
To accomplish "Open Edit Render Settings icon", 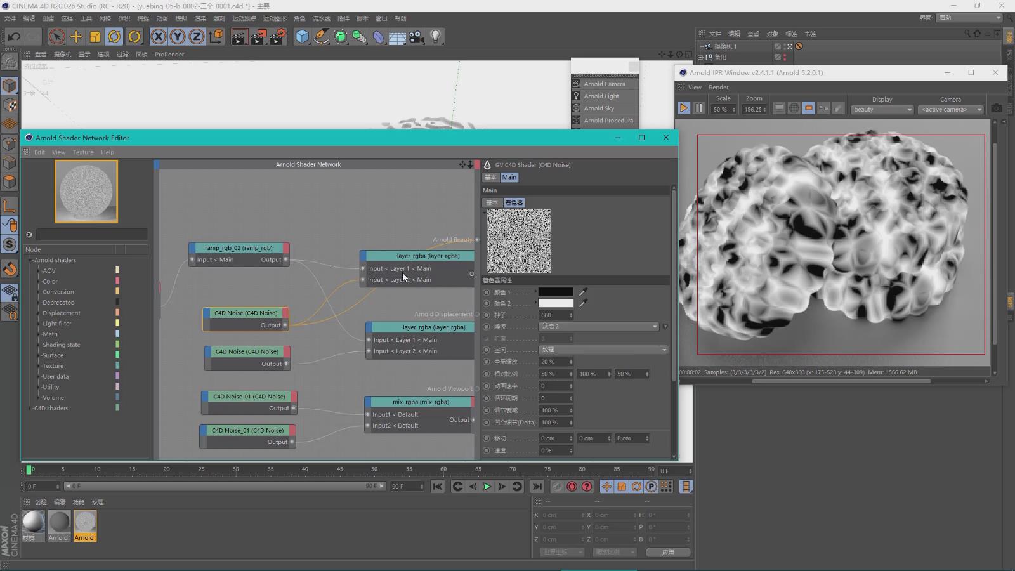I will [278, 37].
